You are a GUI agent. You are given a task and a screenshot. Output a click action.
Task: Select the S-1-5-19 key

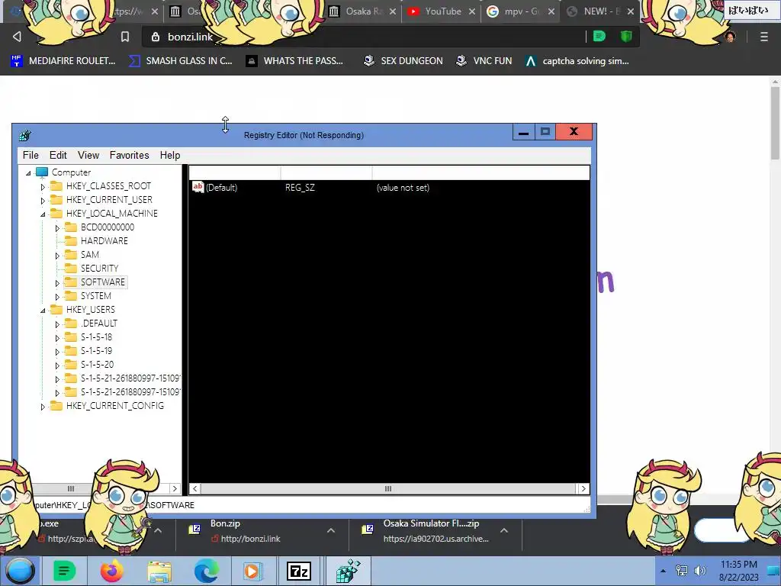click(x=97, y=351)
